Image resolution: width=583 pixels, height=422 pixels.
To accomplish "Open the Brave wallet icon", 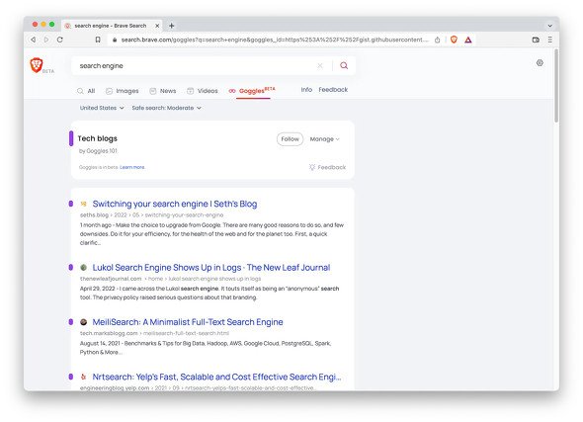I will coord(536,40).
